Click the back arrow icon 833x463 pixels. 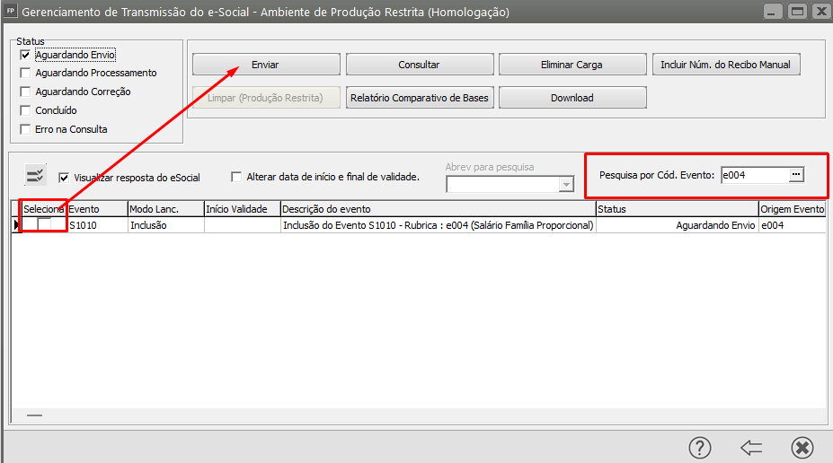[751, 447]
